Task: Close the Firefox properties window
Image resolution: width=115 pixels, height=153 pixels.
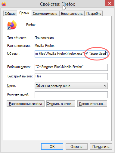Action: (109, 4)
